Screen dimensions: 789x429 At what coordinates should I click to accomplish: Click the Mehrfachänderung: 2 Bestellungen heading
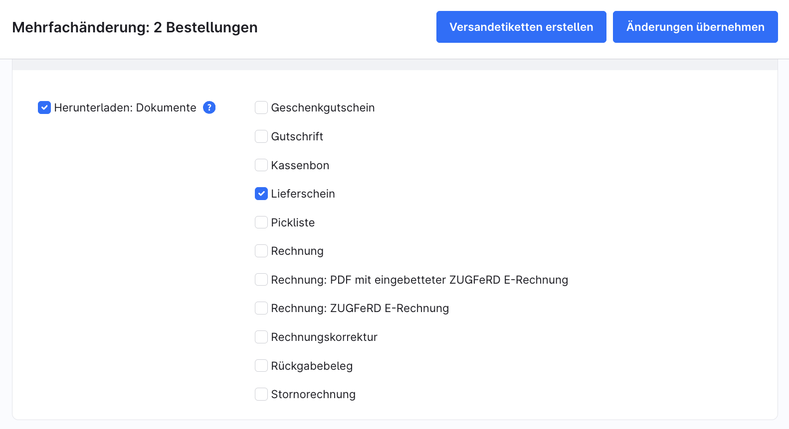tap(135, 27)
